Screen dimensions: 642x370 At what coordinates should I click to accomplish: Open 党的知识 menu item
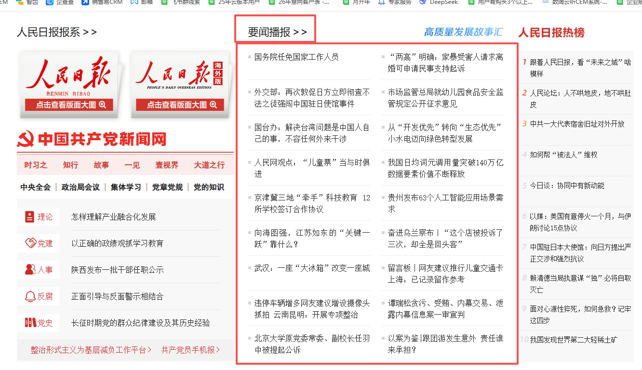pyautogui.click(x=209, y=187)
